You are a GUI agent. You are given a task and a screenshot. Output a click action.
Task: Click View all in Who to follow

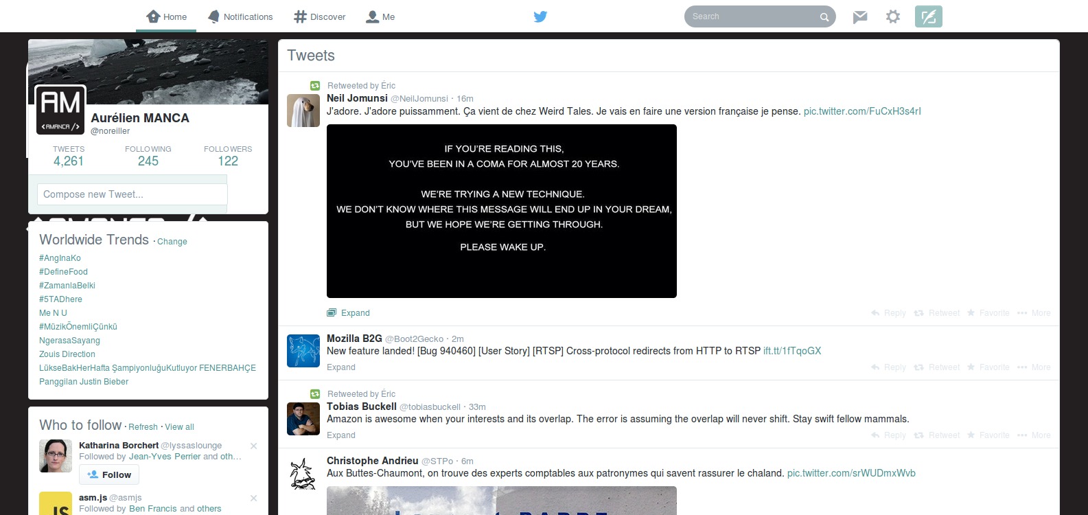click(x=179, y=427)
